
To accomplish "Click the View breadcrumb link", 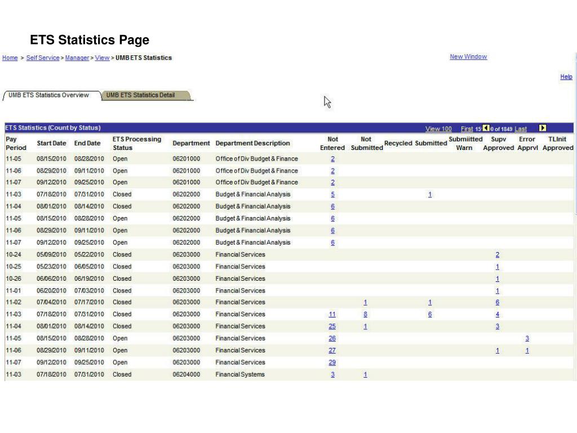I will [102, 58].
